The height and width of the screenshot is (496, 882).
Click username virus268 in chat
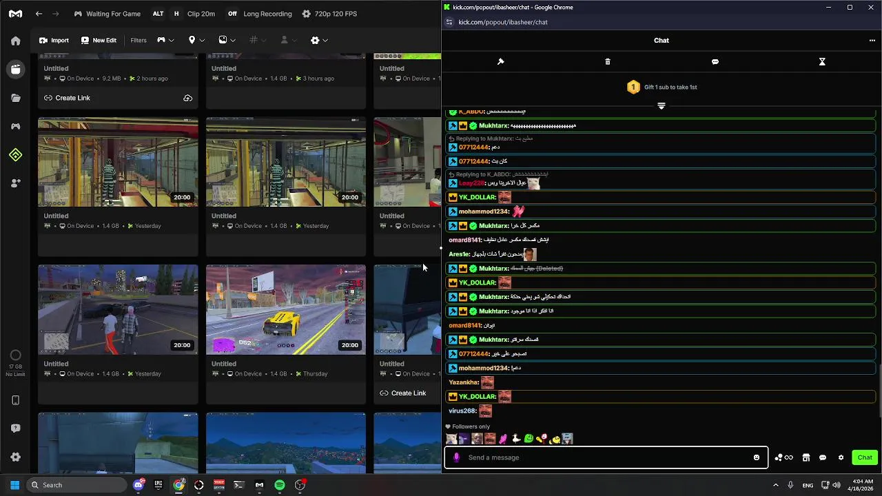pos(462,411)
